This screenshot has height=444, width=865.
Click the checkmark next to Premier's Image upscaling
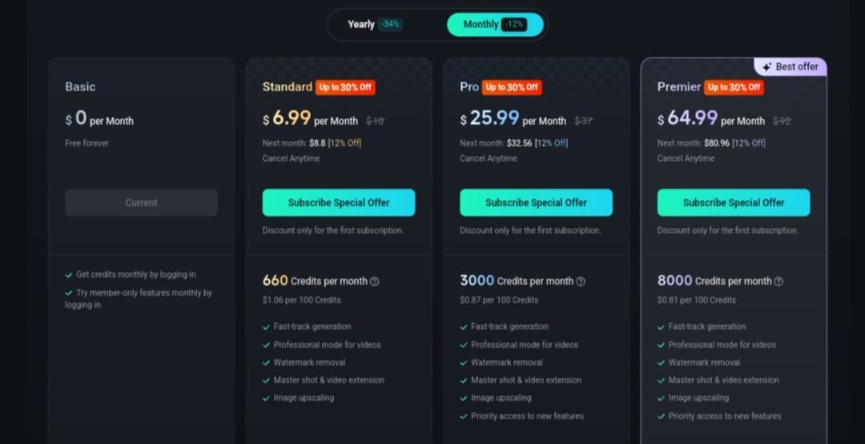(x=661, y=398)
